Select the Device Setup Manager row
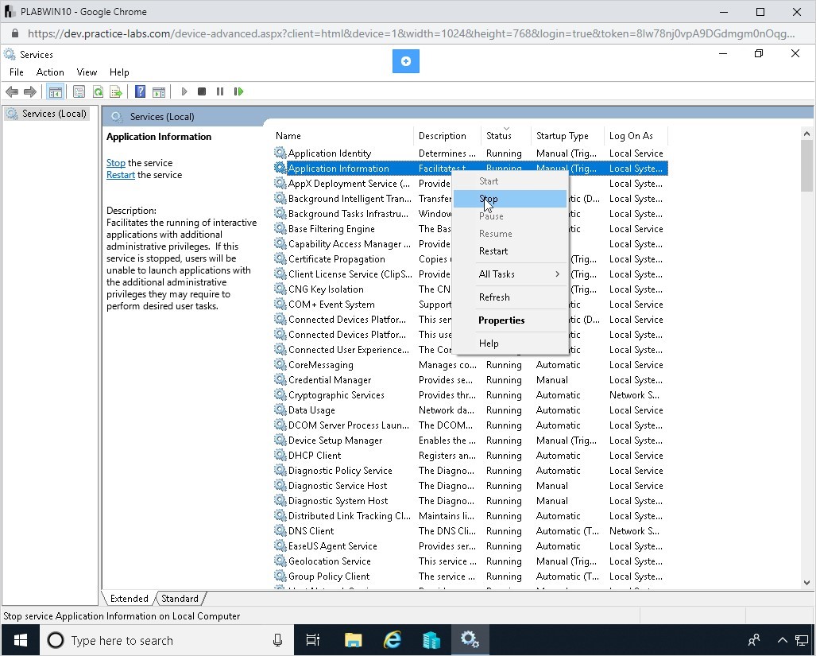The width and height of the screenshot is (816, 656). coord(470,440)
